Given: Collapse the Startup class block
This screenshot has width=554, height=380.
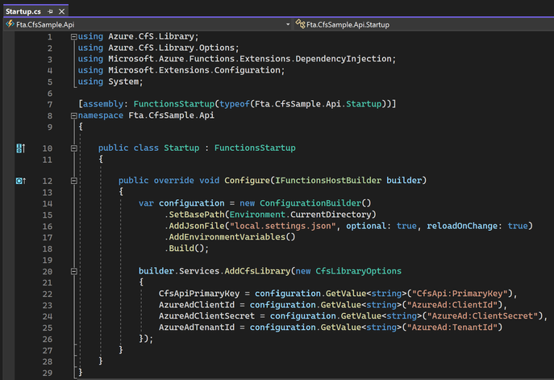Looking at the screenshot, I should 74,148.
